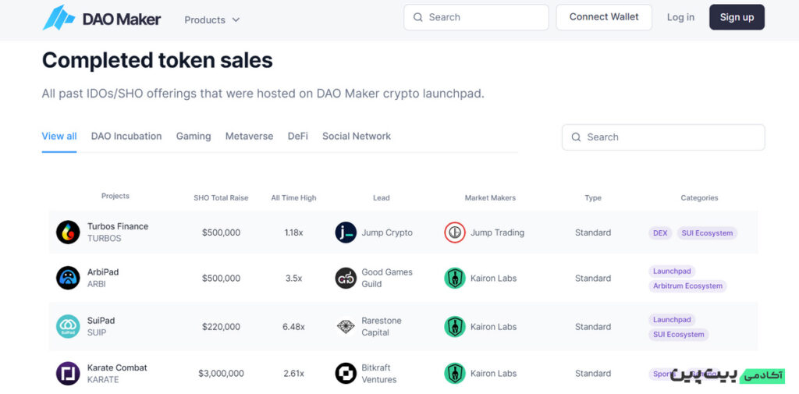Focus the completed sales Search field

663,137
